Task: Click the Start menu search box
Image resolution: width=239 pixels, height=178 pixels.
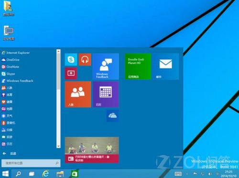Action: point(31,163)
